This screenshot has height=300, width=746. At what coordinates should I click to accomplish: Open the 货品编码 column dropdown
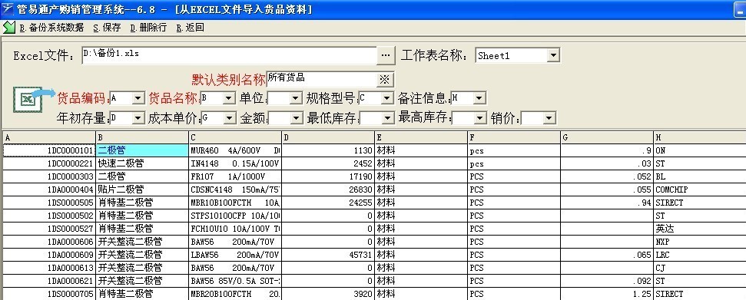pos(138,98)
